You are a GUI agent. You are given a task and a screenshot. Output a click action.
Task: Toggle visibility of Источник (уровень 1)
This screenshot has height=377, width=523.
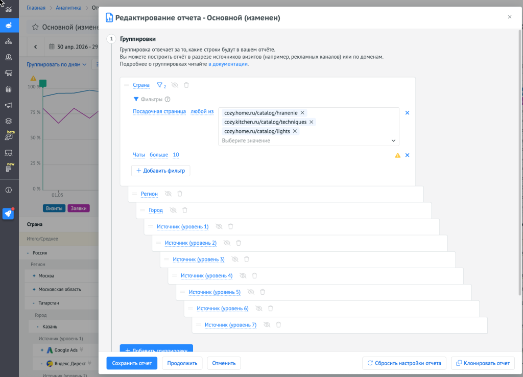(219, 226)
